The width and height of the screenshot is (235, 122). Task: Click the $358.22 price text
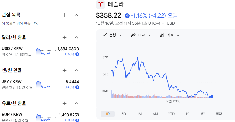(108, 15)
